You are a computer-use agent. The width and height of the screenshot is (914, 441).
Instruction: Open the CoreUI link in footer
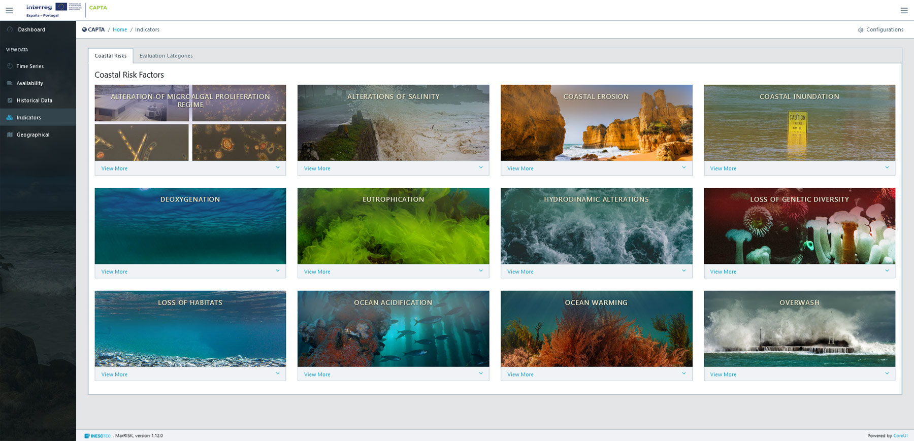click(900, 435)
